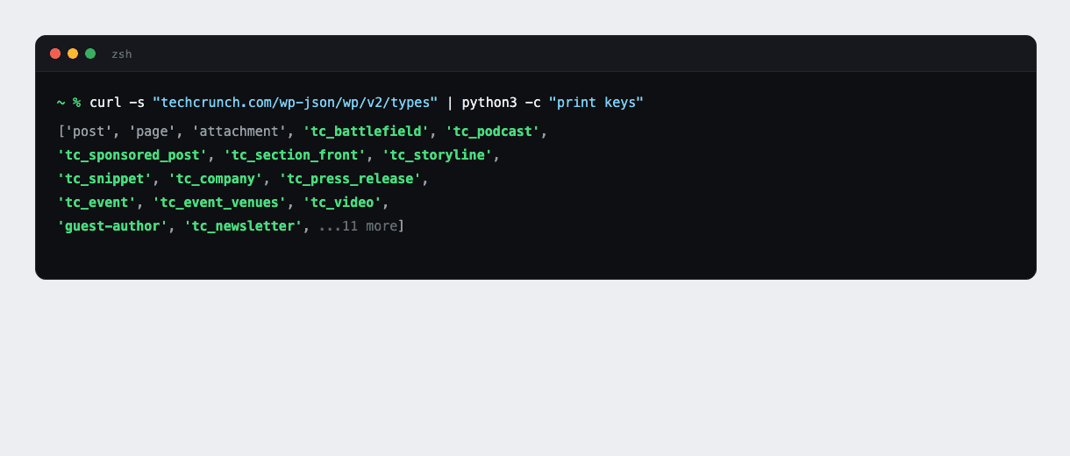
Task: Click the 'tc_podcast' output entry
Action: tap(493, 132)
